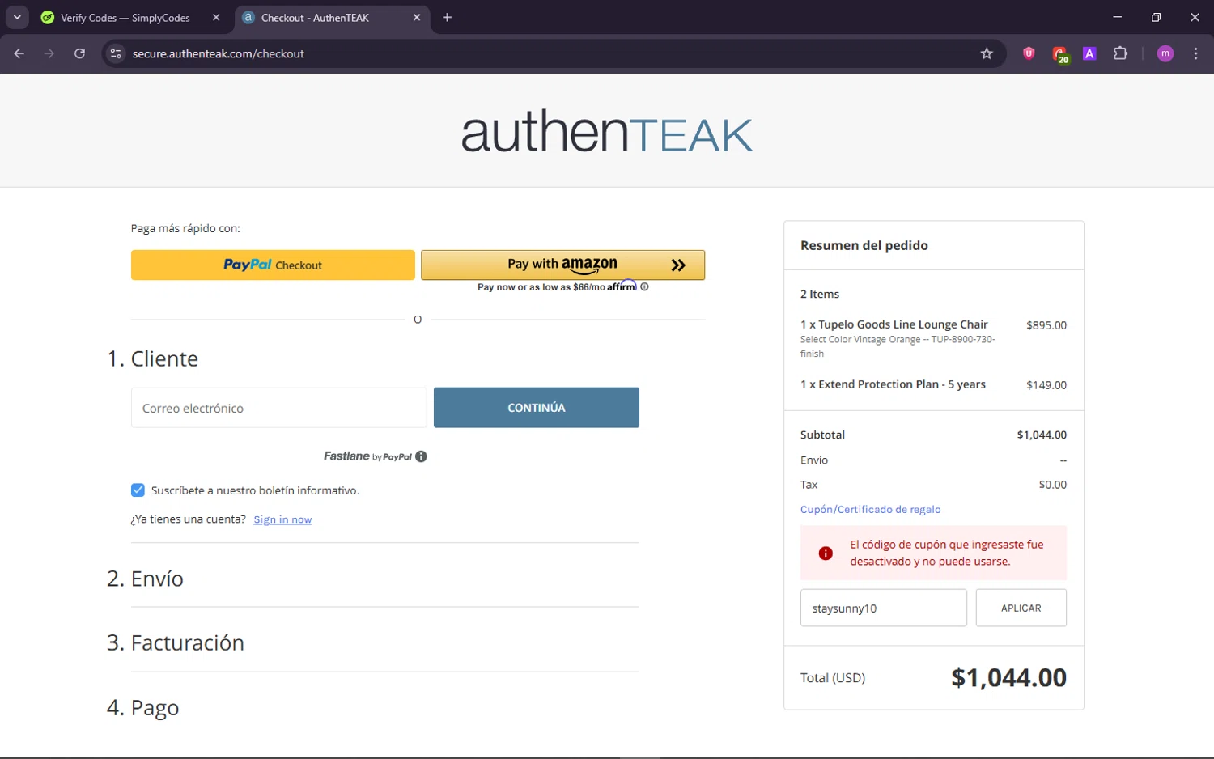The height and width of the screenshot is (759, 1214).
Task: Close the Checkout AuthenTEAK tab
Action: pyautogui.click(x=417, y=17)
